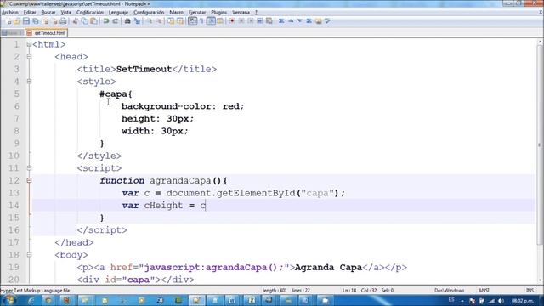Open the Buscar menu
This screenshot has width=544, height=306.
click(48, 12)
